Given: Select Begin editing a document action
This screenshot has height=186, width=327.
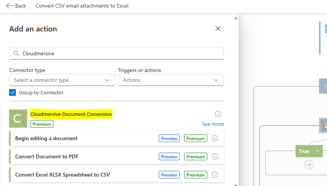Looking at the screenshot, I should tap(117, 138).
